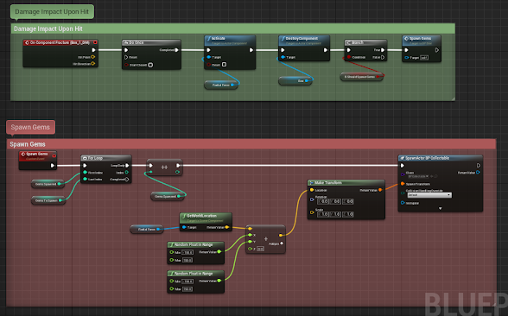Image resolution: width=508 pixels, height=316 pixels.
Task: Select the Damage Impact Upon Hit comment bubble
Action: (x=52, y=12)
